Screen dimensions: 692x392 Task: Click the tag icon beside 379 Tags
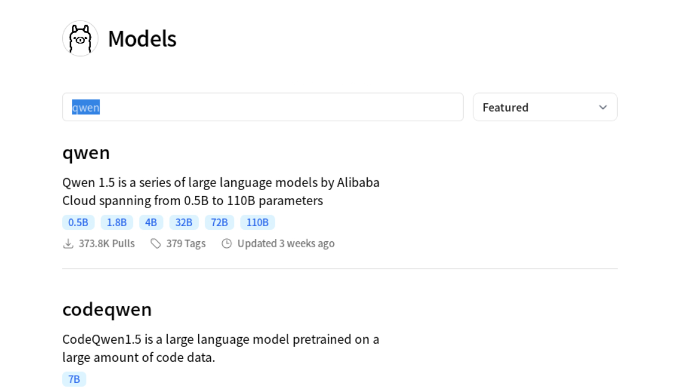tap(156, 244)
